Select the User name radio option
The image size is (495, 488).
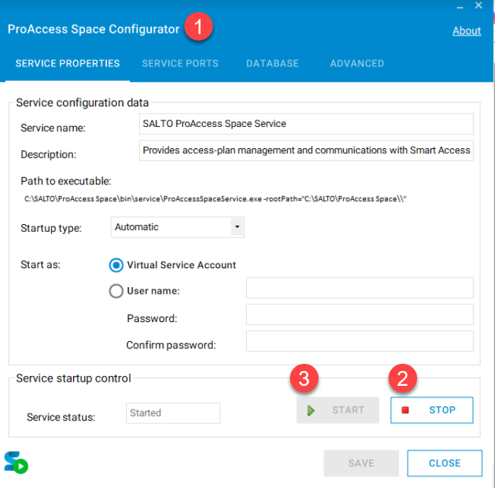pos(116,290)
